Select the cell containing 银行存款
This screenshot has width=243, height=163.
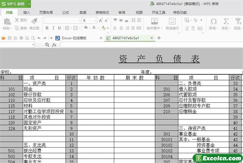coord(44,94)
